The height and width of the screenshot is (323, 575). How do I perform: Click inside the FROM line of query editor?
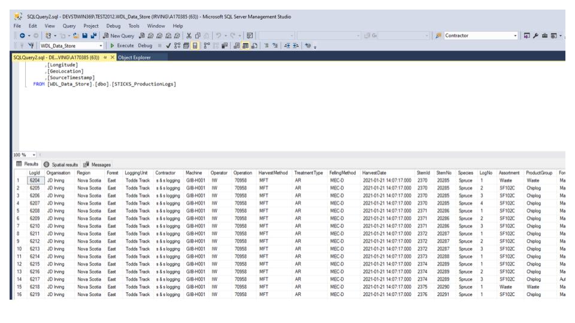point(104,84)
